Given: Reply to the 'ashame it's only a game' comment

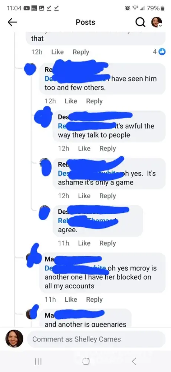Looking at the screenshot, I should click(108, 196).
